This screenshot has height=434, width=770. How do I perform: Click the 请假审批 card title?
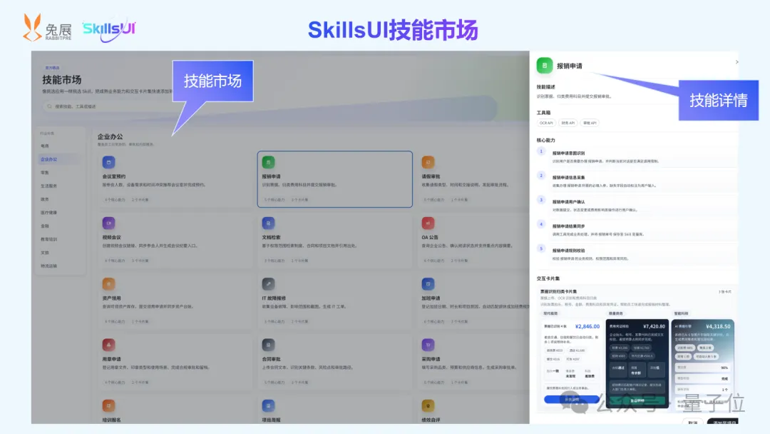[431, 176]
